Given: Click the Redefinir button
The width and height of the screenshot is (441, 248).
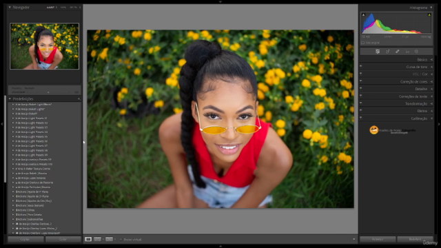Looking at the screenshot, I should [415, 239].
